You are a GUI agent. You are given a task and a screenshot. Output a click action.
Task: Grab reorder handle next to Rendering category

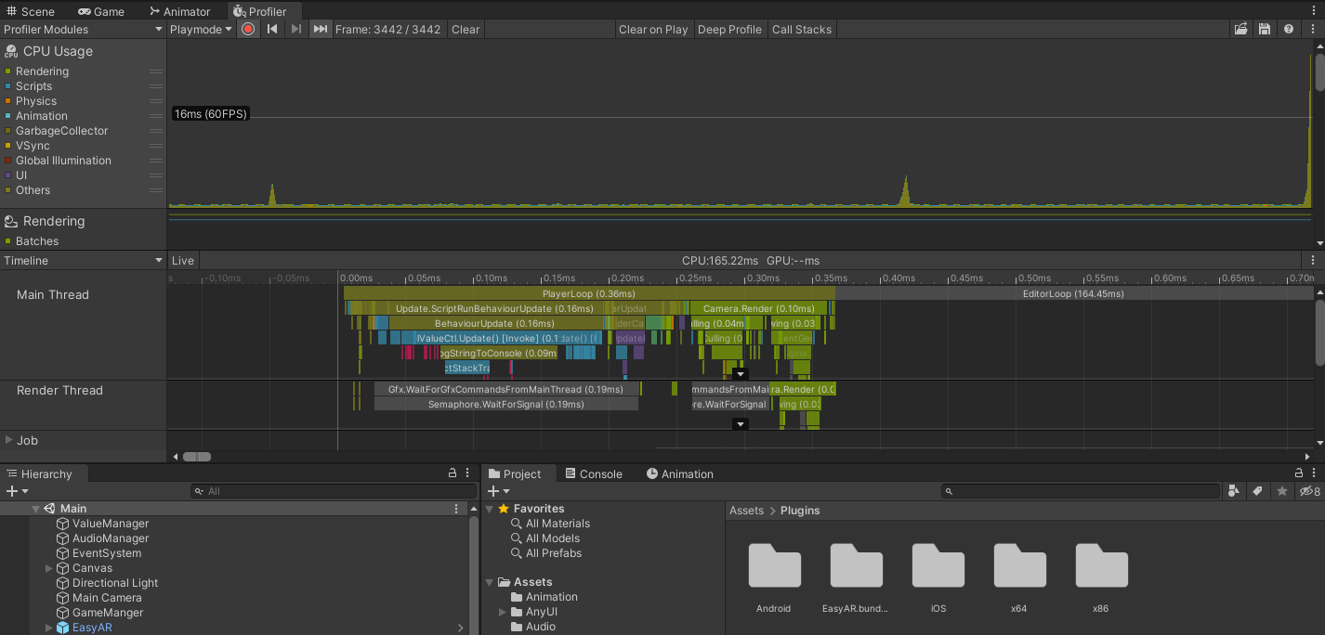tap(156, 71)
